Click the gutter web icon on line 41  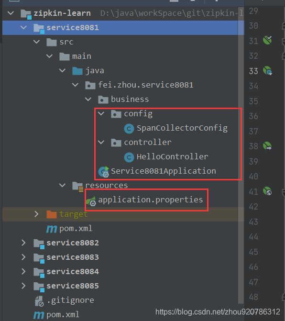(x=267, y=191)
